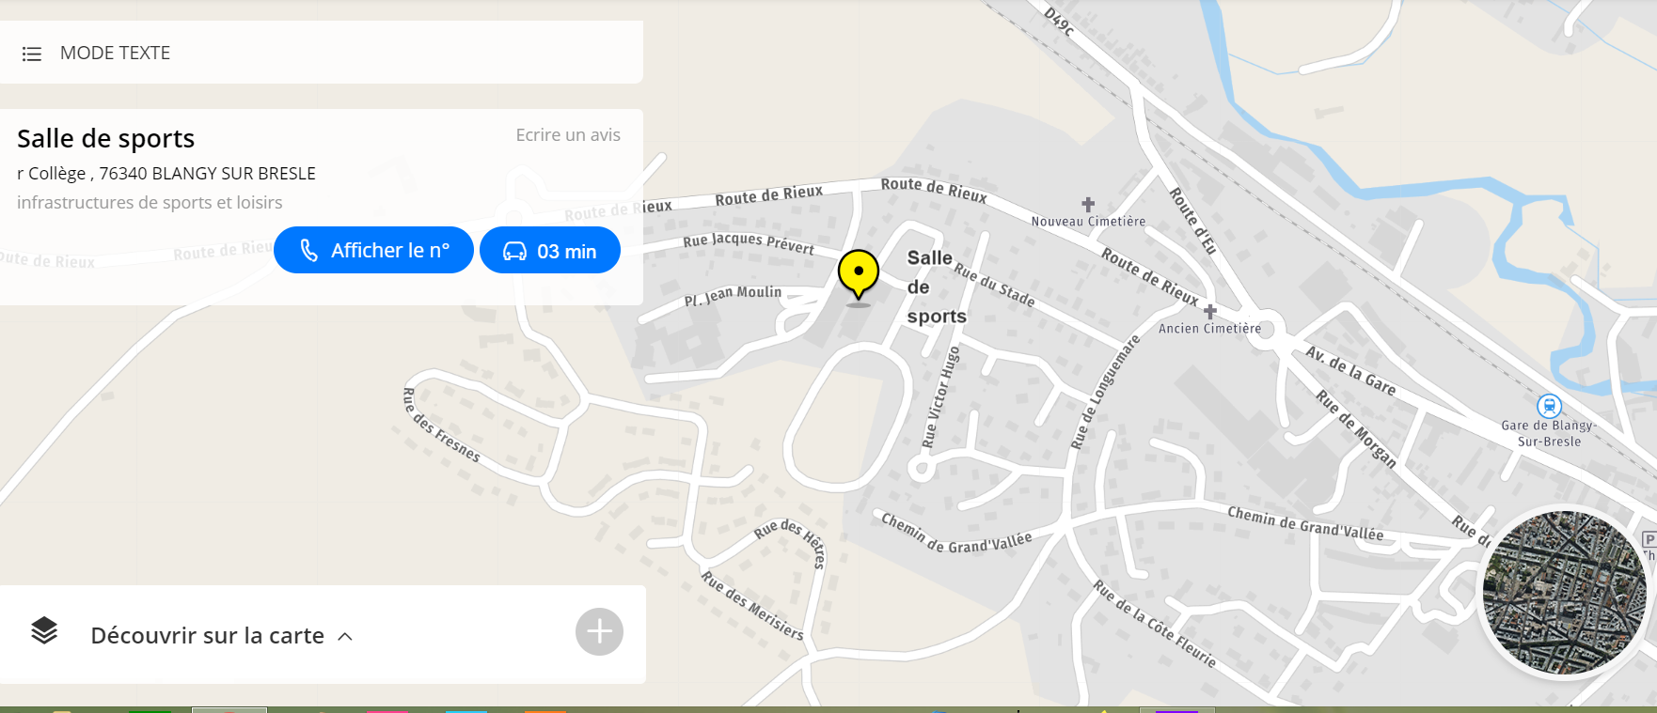Switch to satellite view using round thumbnail
1657x713 pixels.
[x=1564, y=593]
